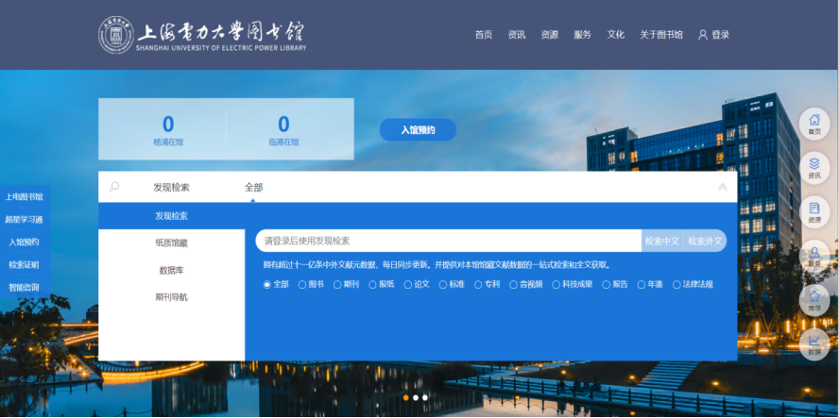
Task: Select the 报纸 radio button
Action: coord(372,285)
